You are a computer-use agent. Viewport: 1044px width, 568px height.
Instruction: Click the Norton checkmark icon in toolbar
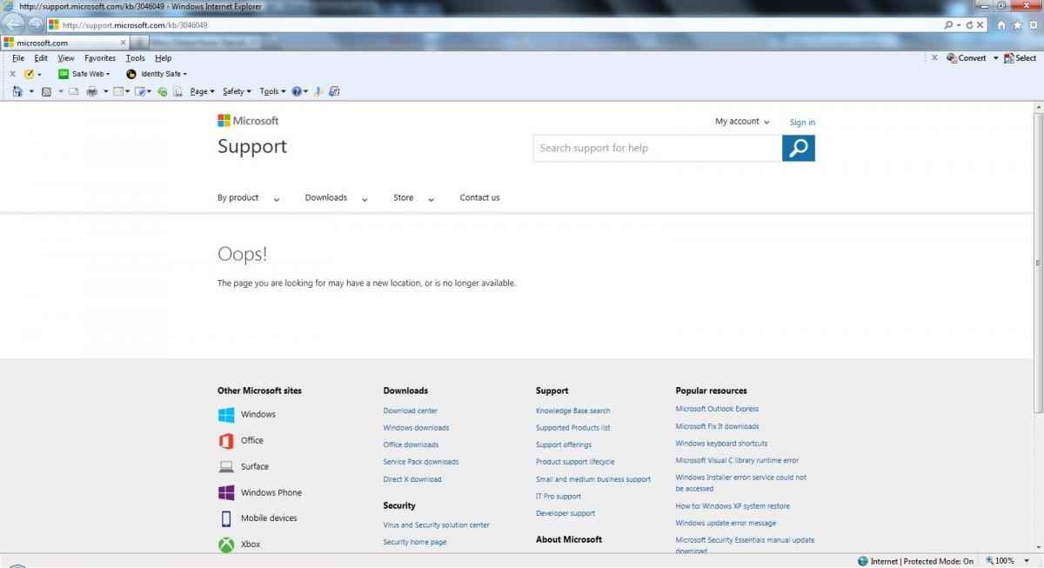point(29,74)
